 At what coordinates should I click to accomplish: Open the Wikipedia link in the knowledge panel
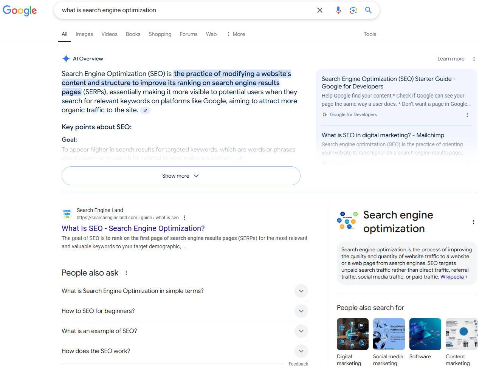point(452,277)
